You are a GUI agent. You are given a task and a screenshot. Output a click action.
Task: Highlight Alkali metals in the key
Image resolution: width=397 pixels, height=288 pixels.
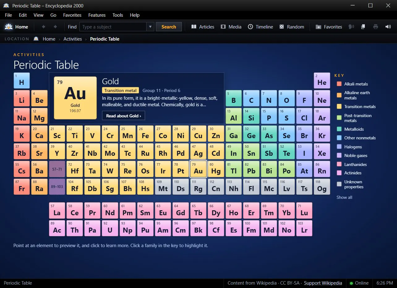[352, 84]
